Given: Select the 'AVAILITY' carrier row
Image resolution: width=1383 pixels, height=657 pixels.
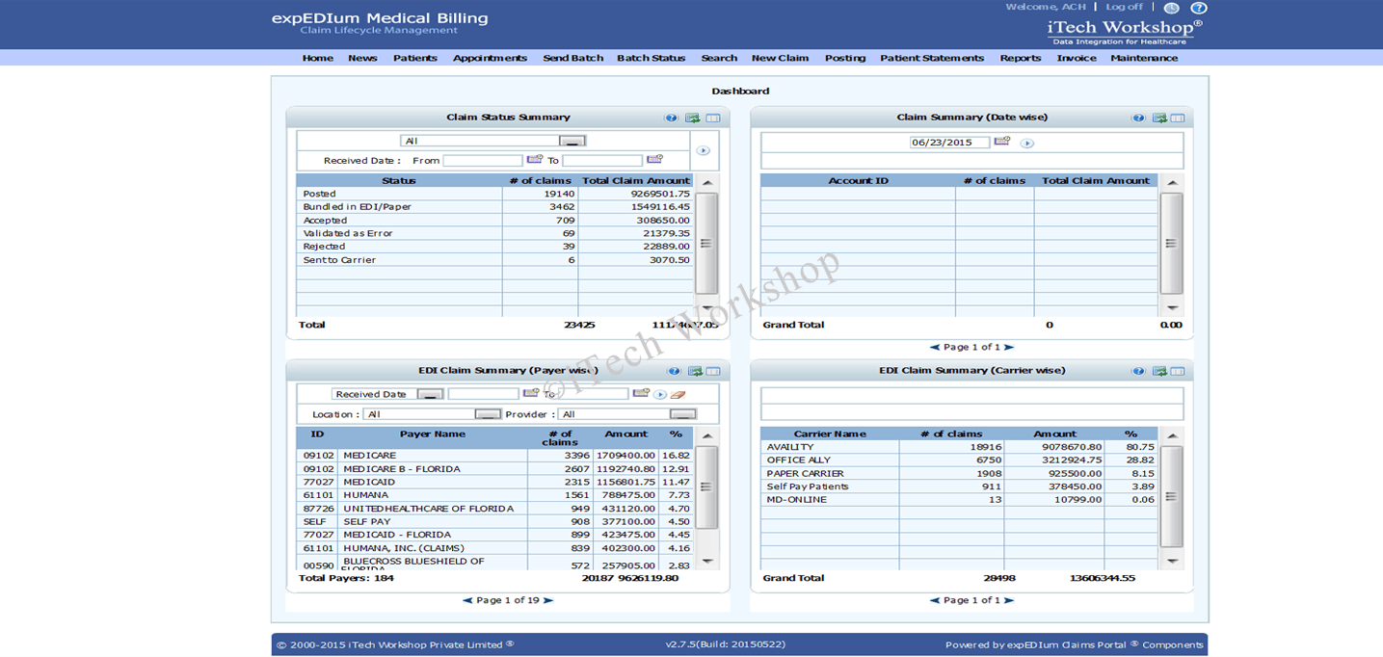Looking at the screenshot, I should pyautogui.click(x=959, y=447).
